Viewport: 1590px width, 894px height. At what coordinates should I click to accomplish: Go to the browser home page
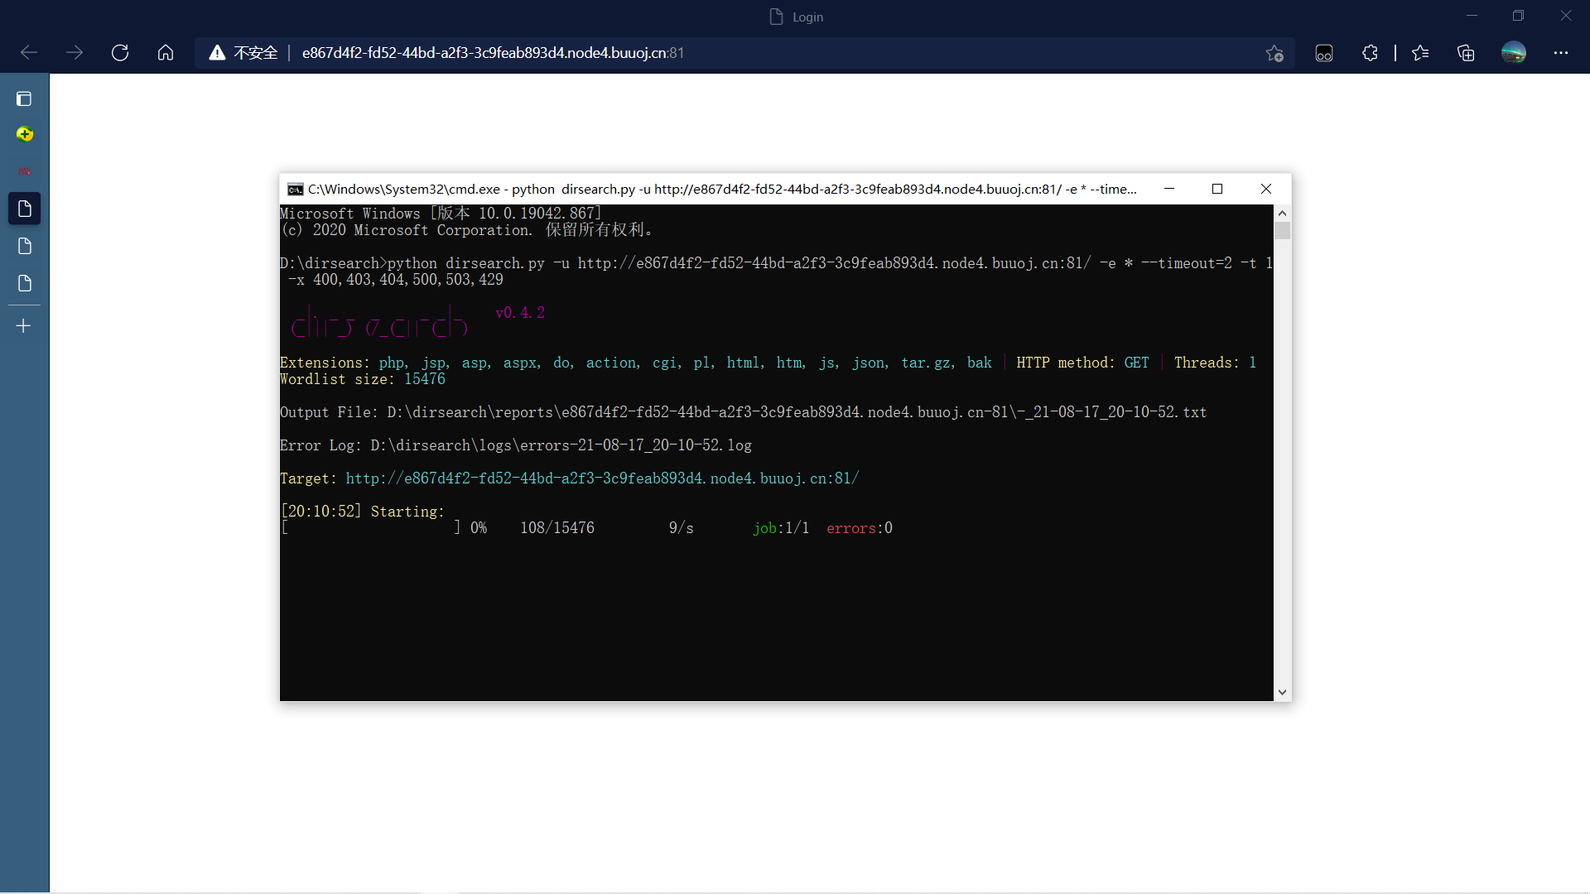tap(166, 53)
